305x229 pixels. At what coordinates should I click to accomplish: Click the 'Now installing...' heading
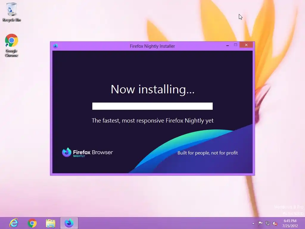pos(152,89)
